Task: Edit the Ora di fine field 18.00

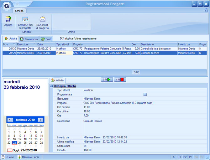Action: click(145, 111)
